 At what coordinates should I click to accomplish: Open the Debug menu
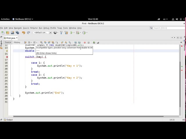click(46, 28)
